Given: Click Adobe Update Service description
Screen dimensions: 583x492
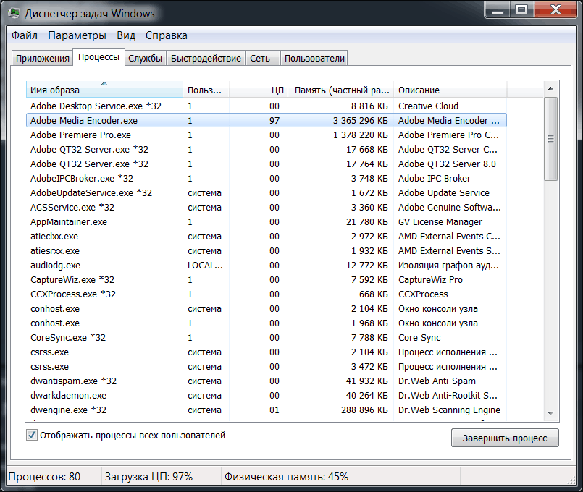Looking at the screenshot, I should 444,193.
